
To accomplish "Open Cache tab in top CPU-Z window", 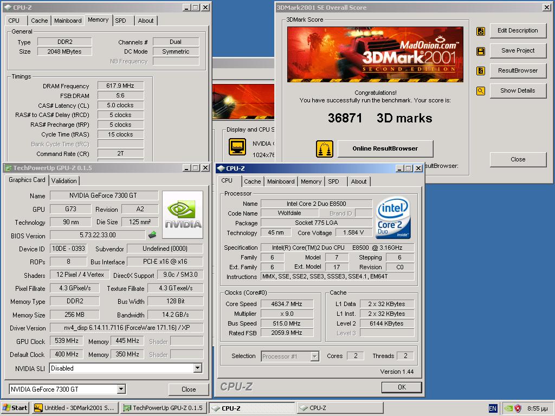I will (39, 21).
